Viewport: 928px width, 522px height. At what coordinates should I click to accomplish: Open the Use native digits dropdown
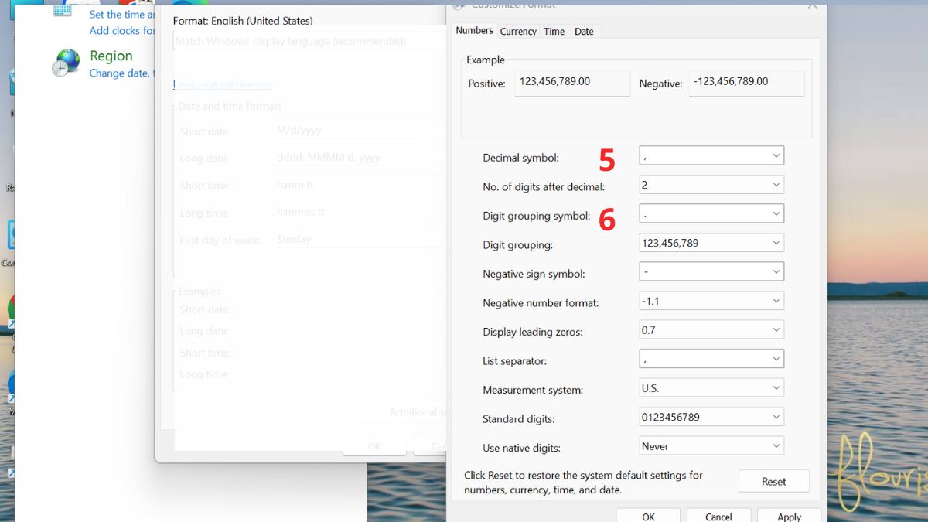(776, 445)
